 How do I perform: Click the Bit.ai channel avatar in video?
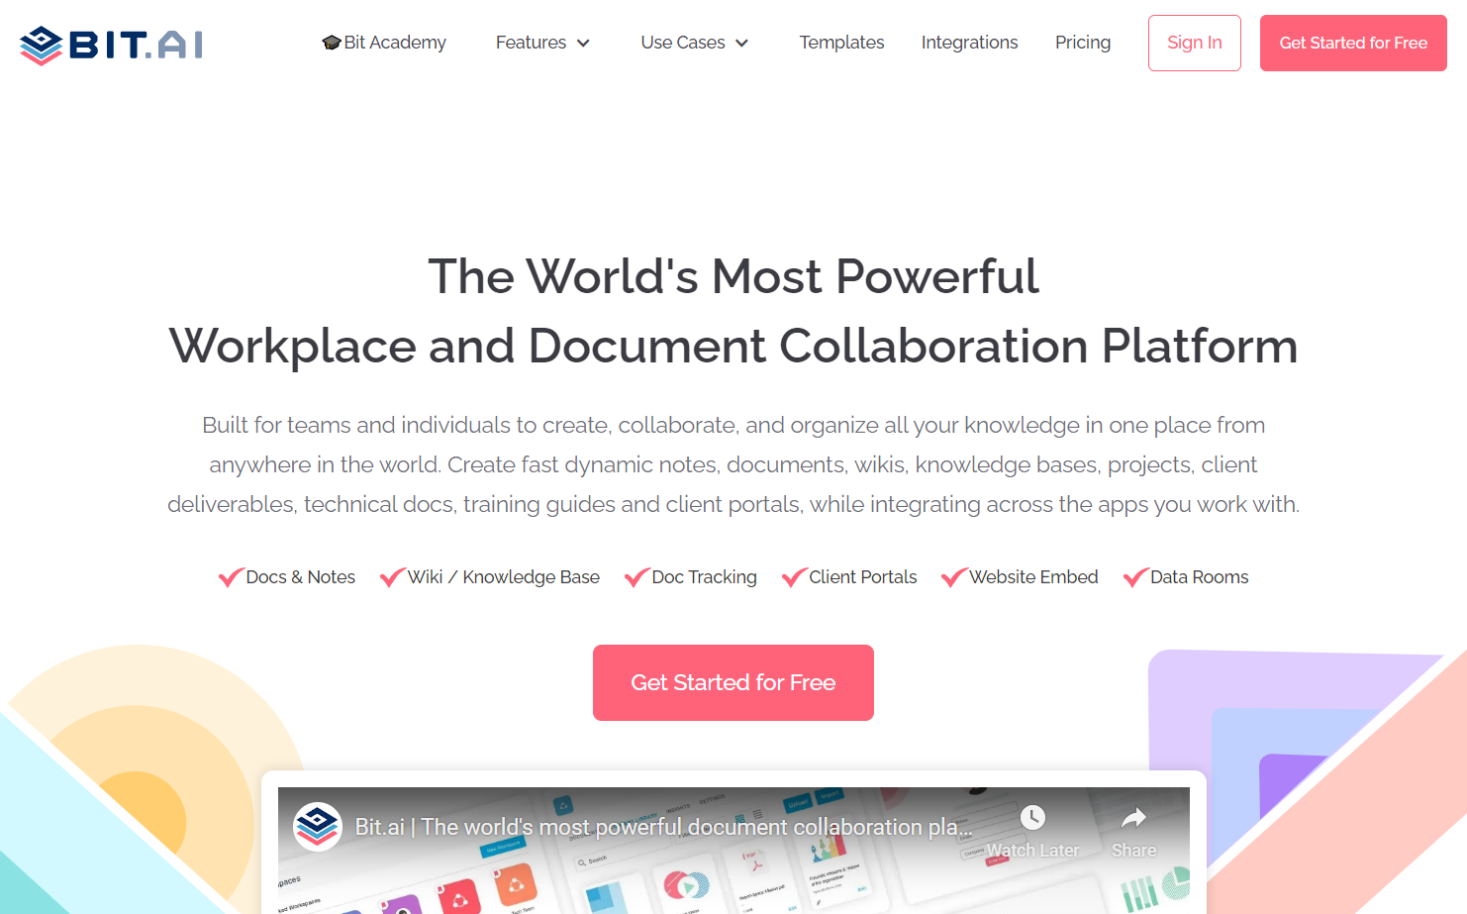click(318, 826)
